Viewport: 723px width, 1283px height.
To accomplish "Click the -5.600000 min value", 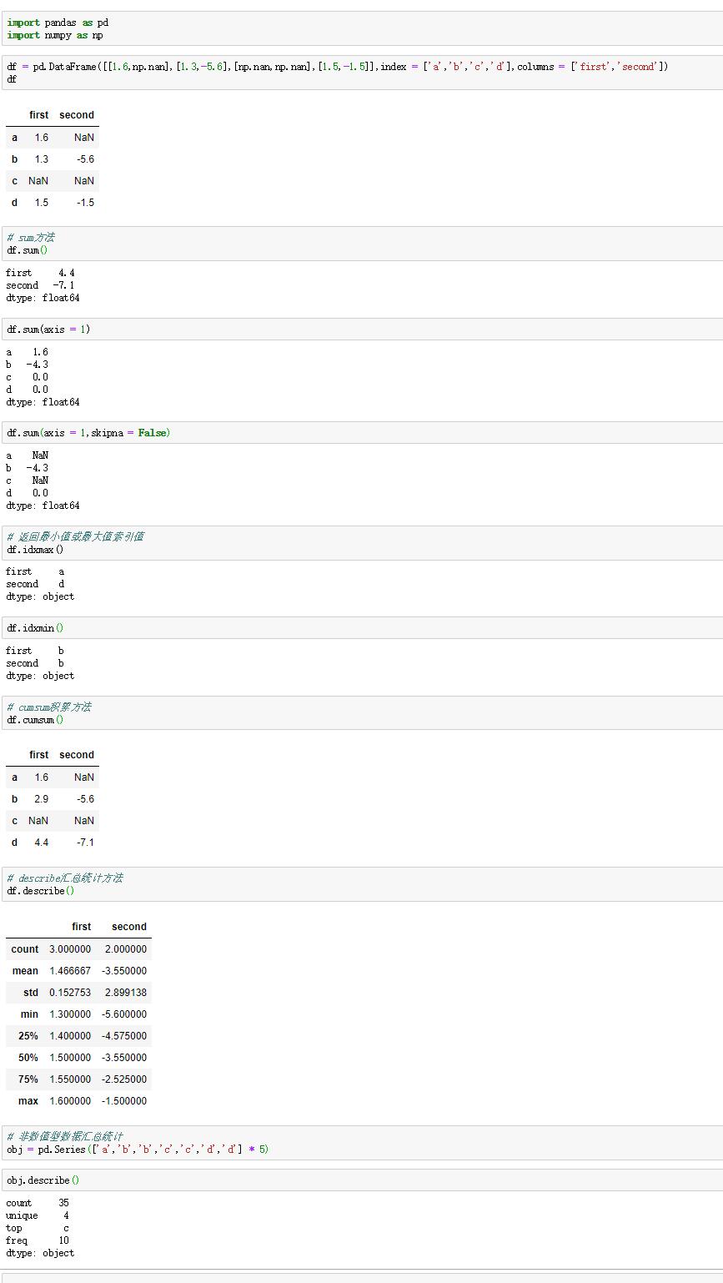I will tap(124, 1014).
